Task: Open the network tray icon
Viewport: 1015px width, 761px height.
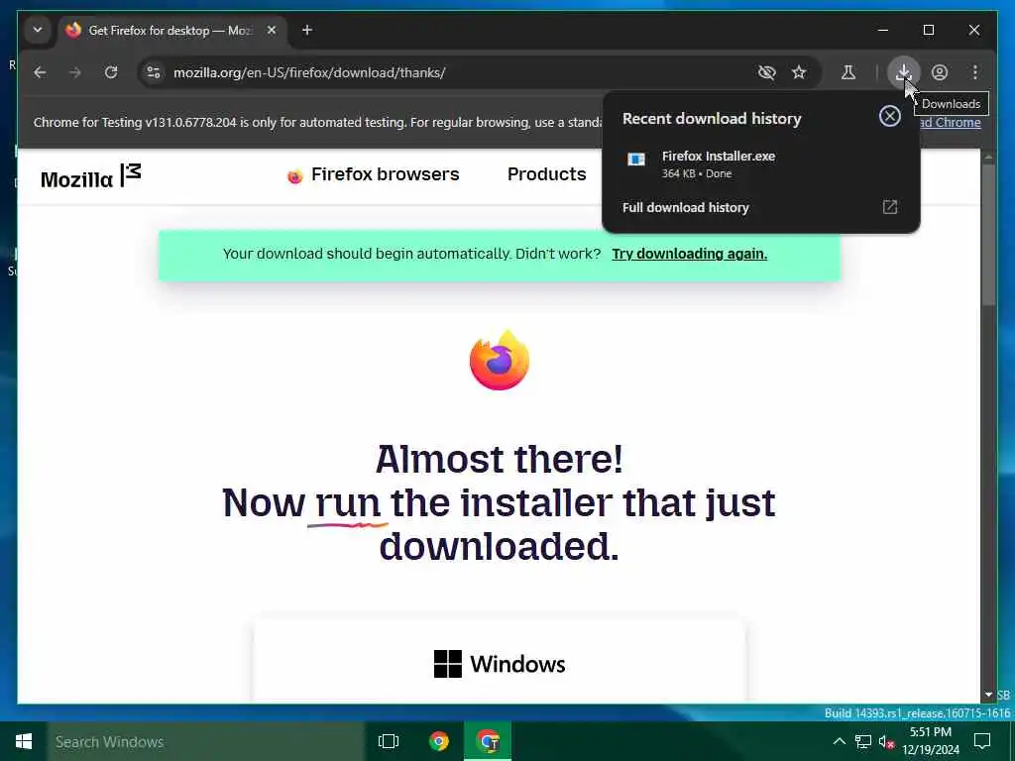Action: pyautogui.click(x=863, y=741)
